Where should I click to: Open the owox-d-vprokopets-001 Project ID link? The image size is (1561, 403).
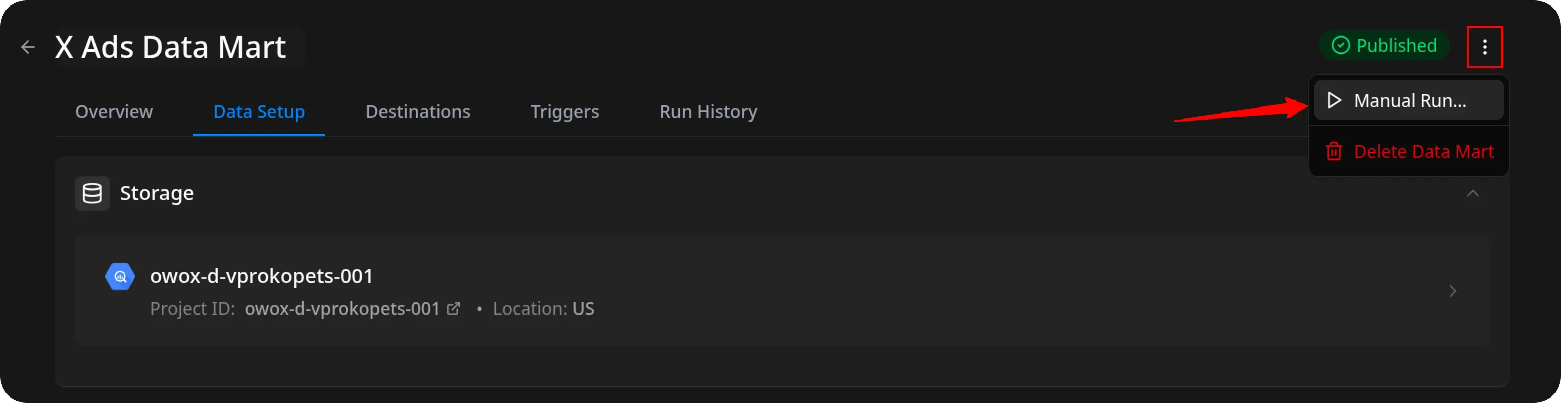tap(342, 309)
